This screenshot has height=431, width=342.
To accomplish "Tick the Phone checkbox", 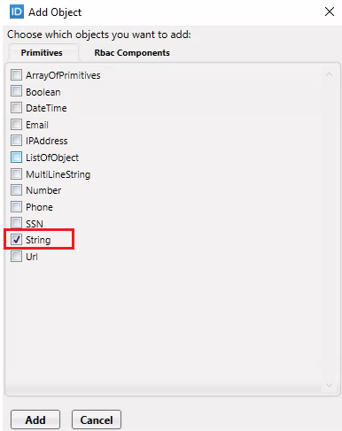I will pos(16,206).
